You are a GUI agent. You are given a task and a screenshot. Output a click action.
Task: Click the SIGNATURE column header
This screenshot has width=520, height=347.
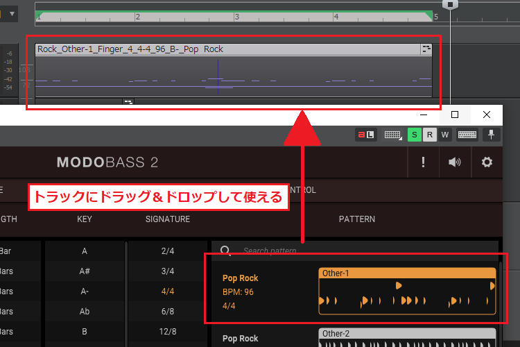168,219
